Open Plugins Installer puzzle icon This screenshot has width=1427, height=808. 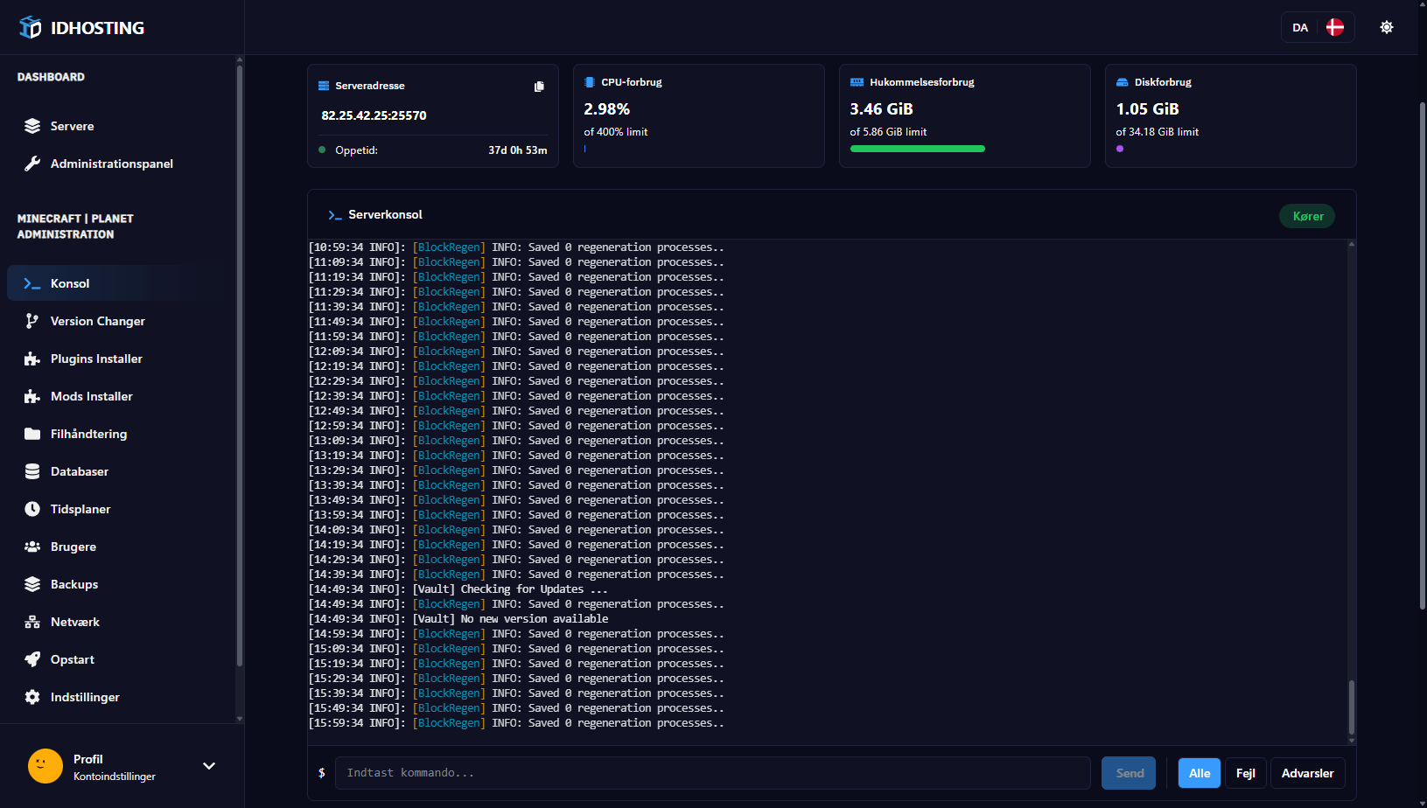click(x=32, y=359)
